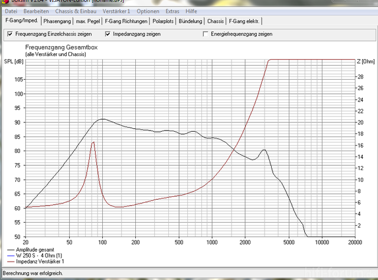Switch to the Phasengang tab

[57, 21]
